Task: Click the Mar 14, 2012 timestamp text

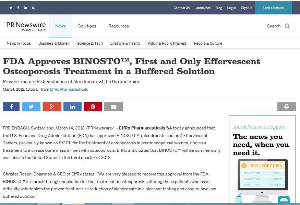Action: point(21,89)
